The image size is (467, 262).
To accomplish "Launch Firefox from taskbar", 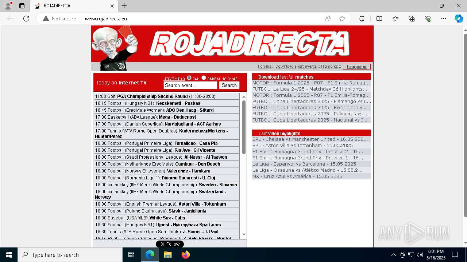I will pos(185,255).
